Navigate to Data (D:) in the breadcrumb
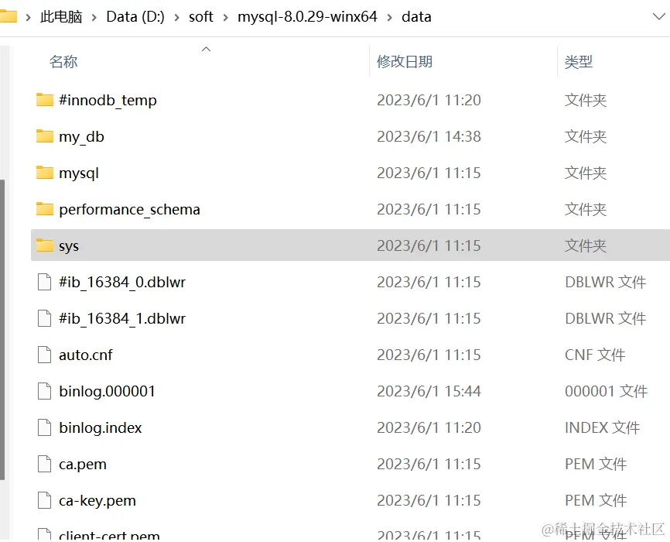Viewport: 670px width, 542px height. pyautogui.click(x=135, y=17)
